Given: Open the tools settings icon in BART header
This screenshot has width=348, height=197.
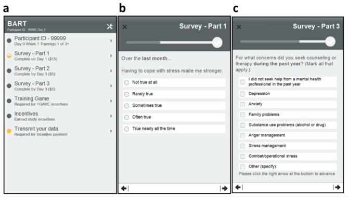Looking at the screenshot, I should pos(110,26).
